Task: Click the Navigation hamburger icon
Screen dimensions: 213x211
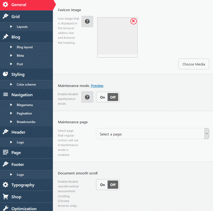Action: click(x=5, y=94)
